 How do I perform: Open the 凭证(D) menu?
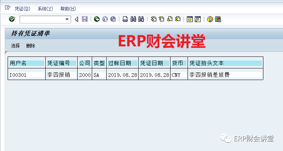[x=22, y=9]
